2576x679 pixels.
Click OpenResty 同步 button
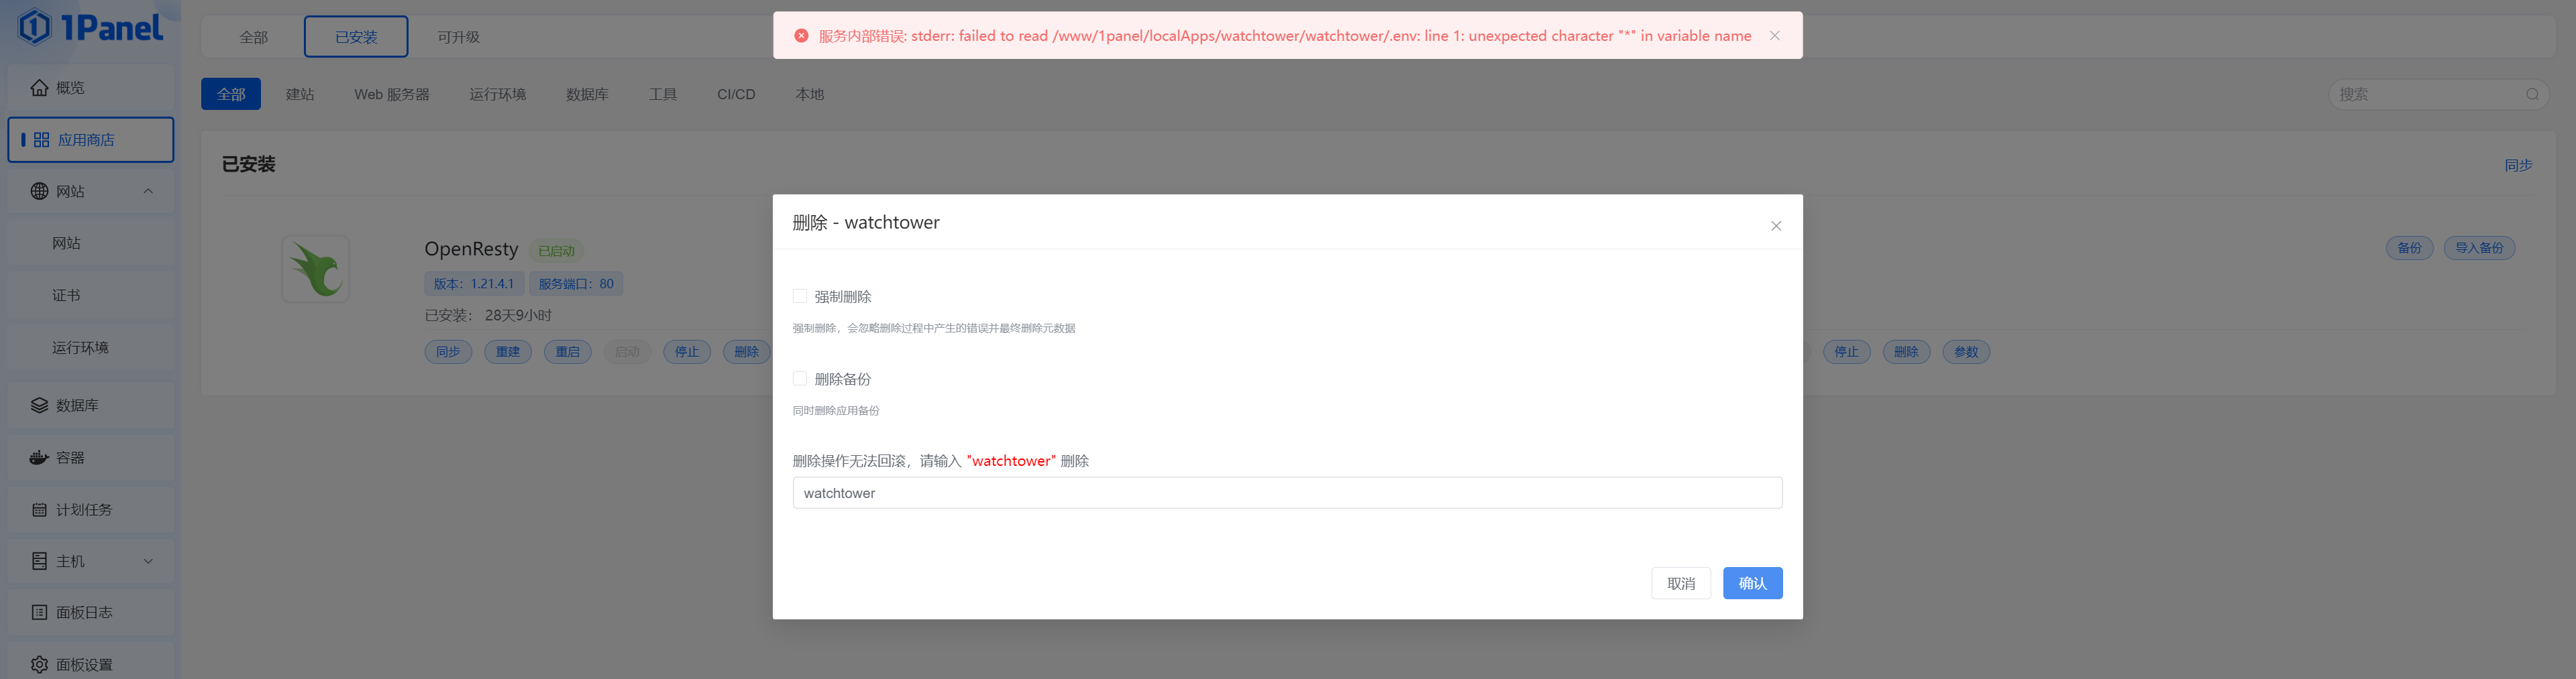pyautogui.click(x=448, y=351)
